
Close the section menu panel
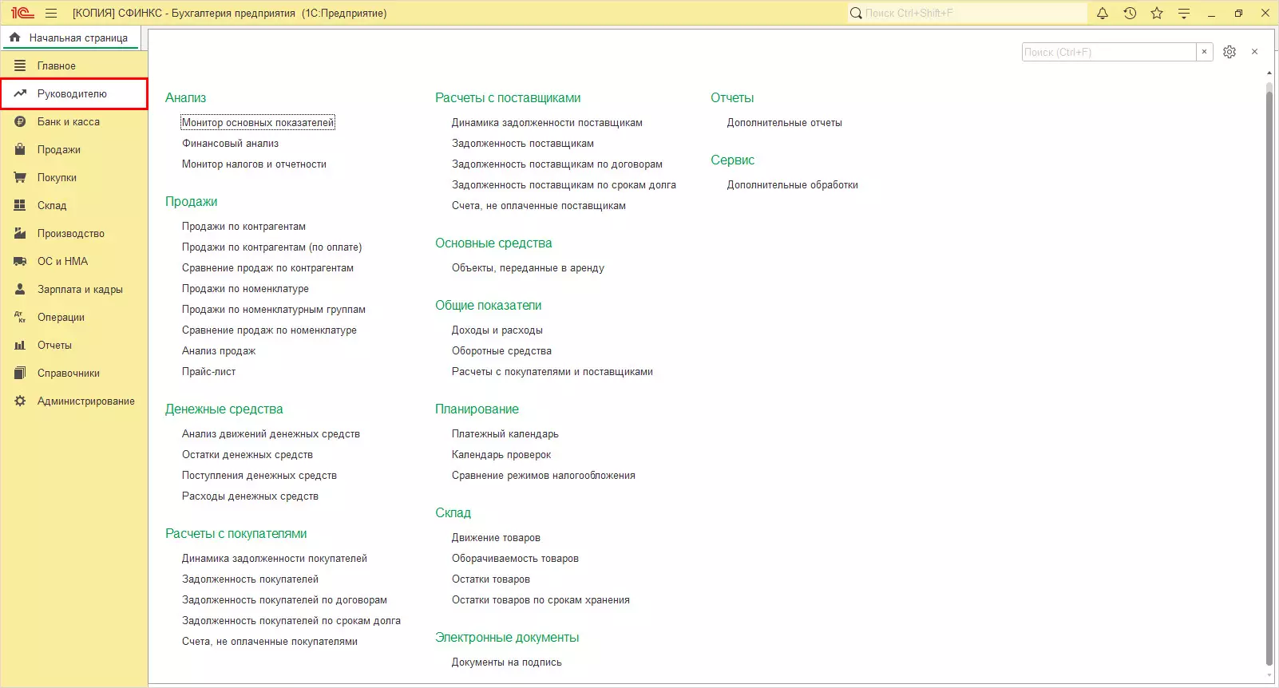[x=1255, y=52]
